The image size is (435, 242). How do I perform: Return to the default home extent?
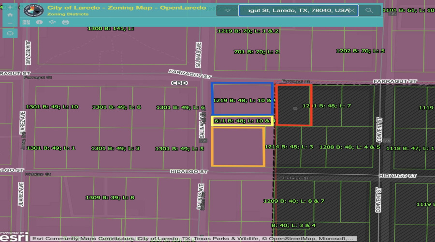click(10, 15)
